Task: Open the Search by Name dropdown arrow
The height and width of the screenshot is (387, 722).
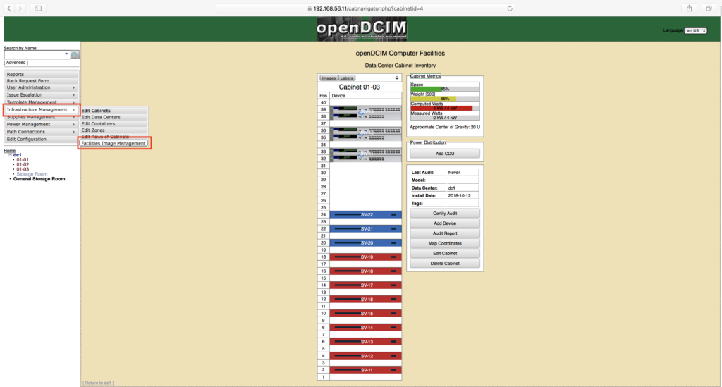Action: point(66,54)
